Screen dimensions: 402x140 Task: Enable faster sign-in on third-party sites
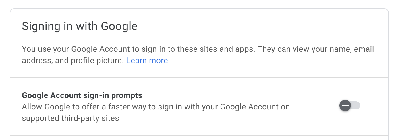[x=349, y=106]
